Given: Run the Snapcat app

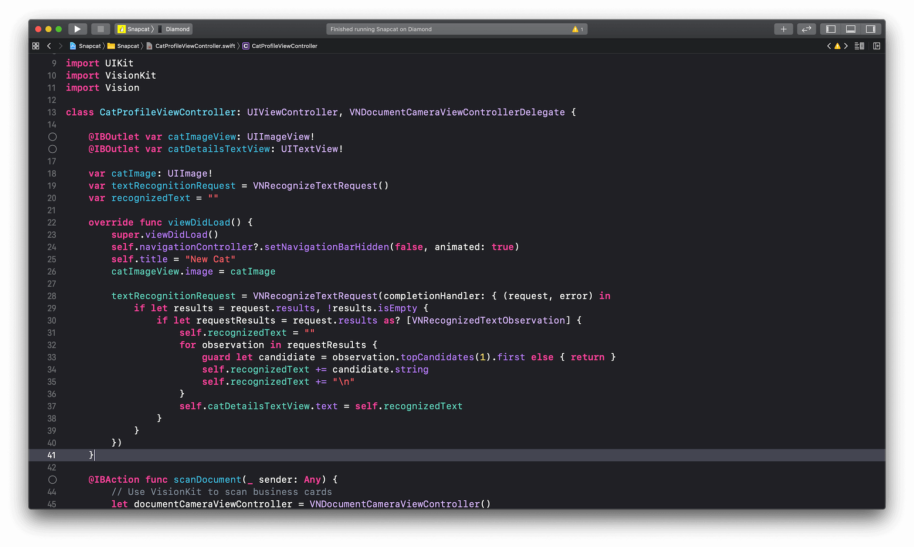Looking at the screenshot, I should point(78,29).
